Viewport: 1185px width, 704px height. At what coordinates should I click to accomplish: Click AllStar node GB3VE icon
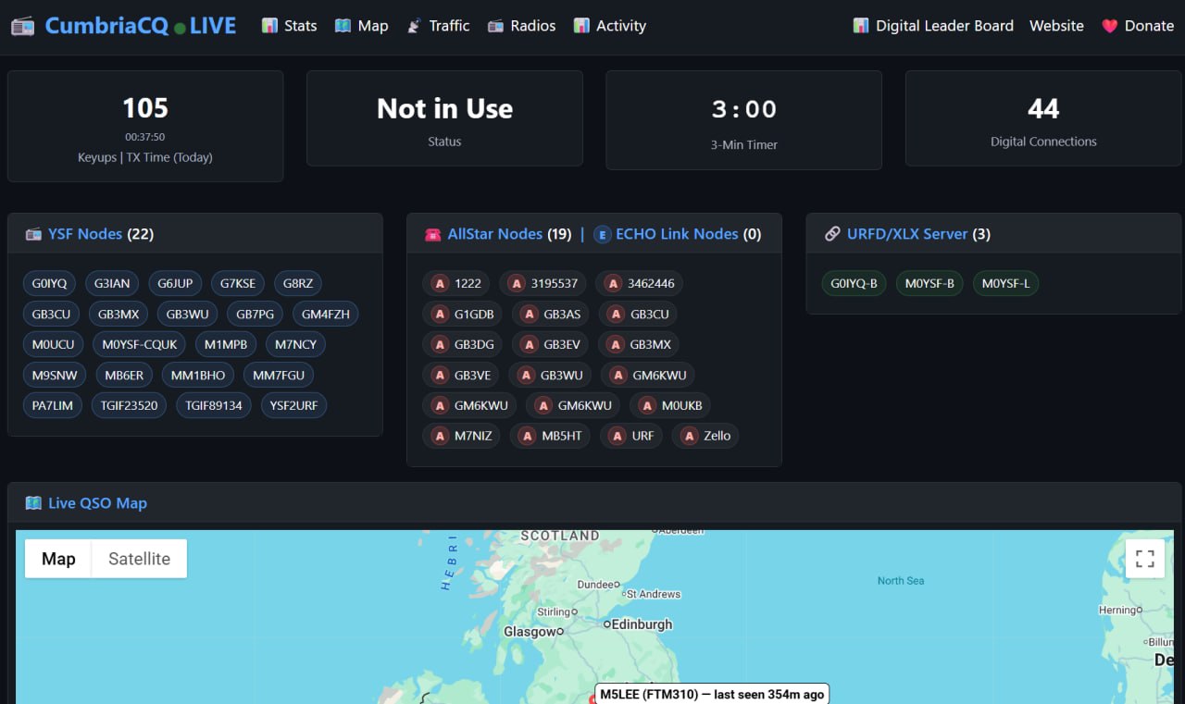coord(441,376)
